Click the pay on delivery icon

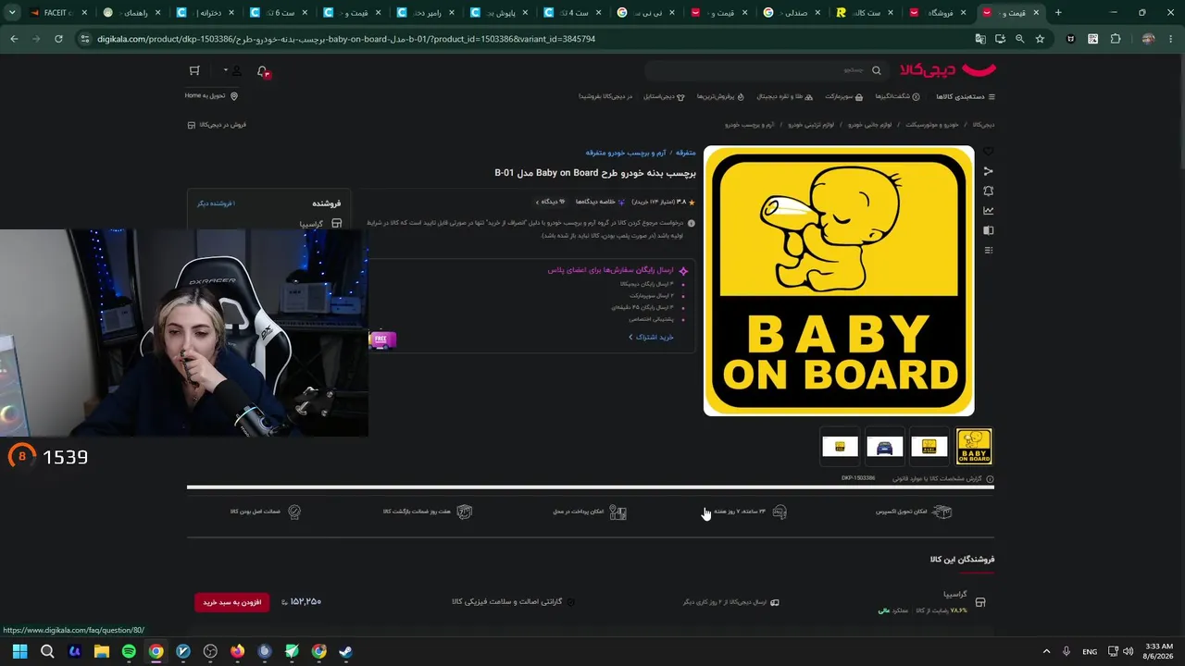(617, 512)
